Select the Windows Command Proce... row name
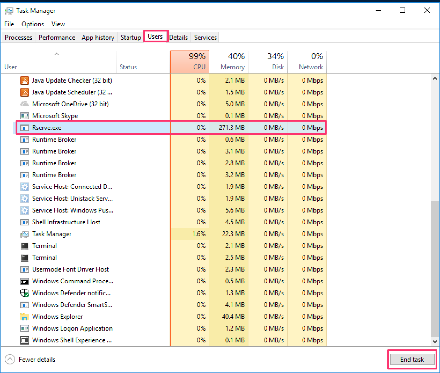Screen dimensions: 440x373 pyautogui.click(x=73, y=281)
